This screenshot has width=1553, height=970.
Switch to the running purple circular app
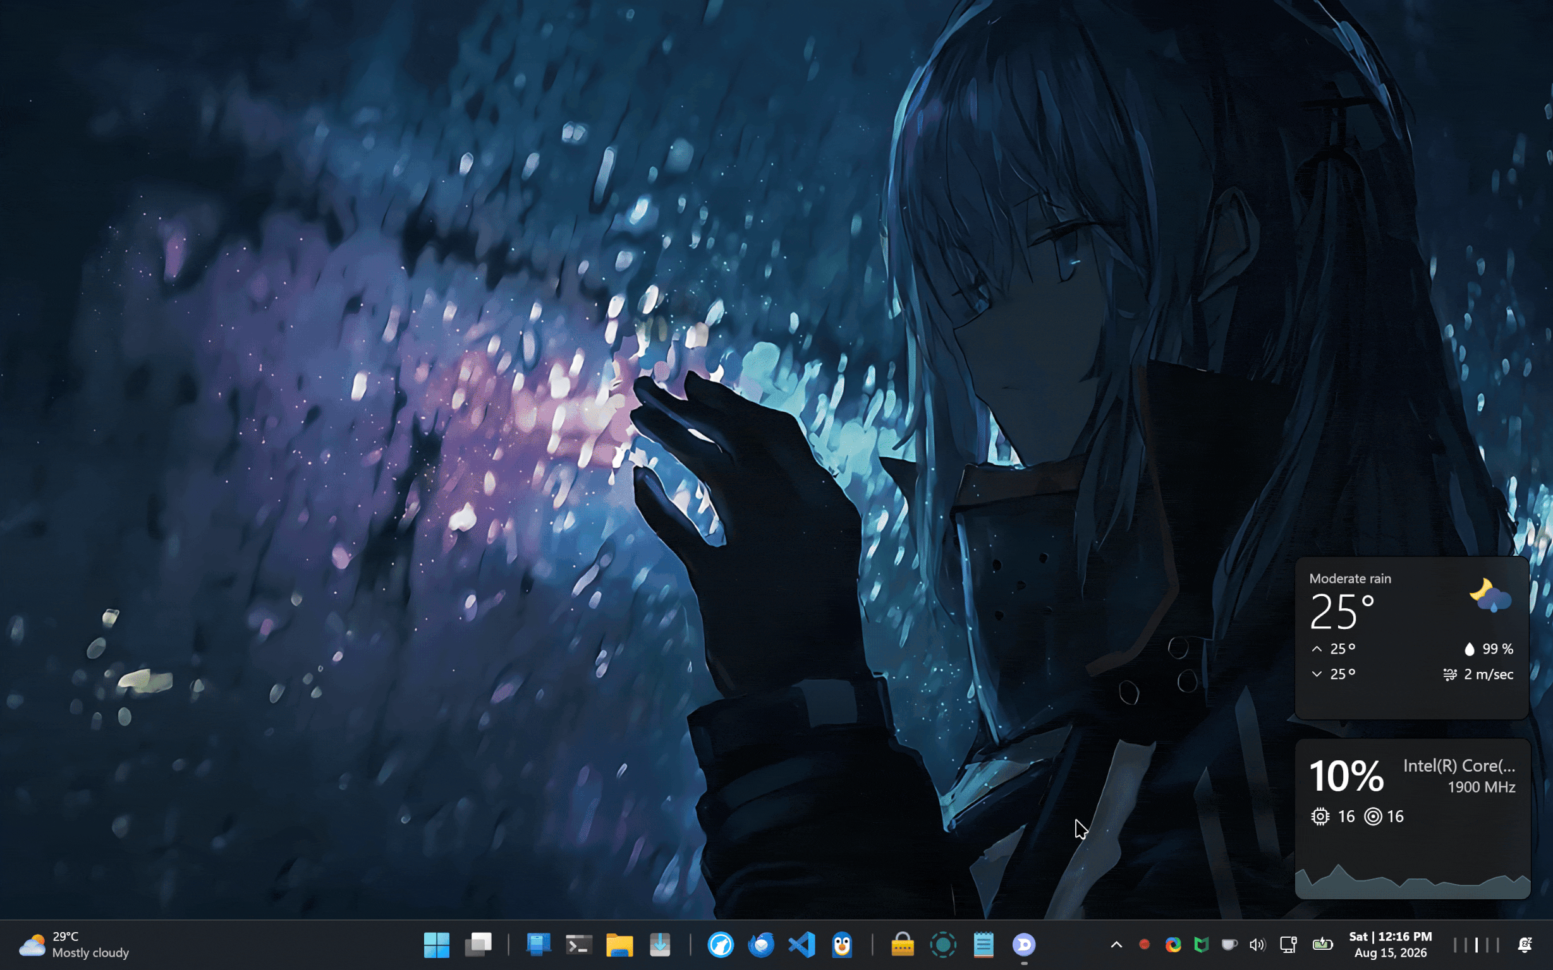point(1024,944)
